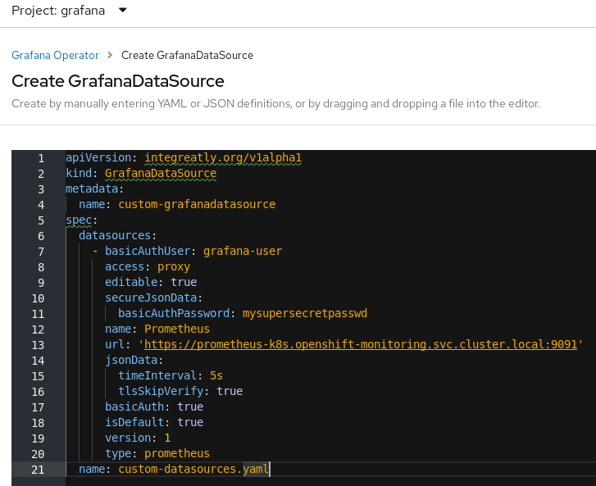Click the custom-grafanadatasource name value

(x=197, y=204)
